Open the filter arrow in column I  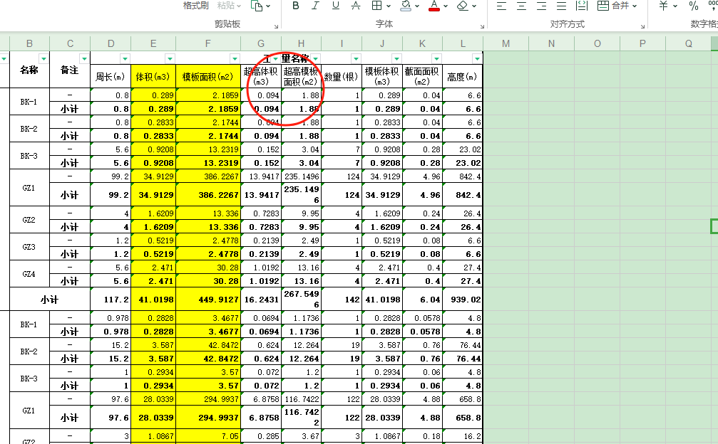click(356, 58)
